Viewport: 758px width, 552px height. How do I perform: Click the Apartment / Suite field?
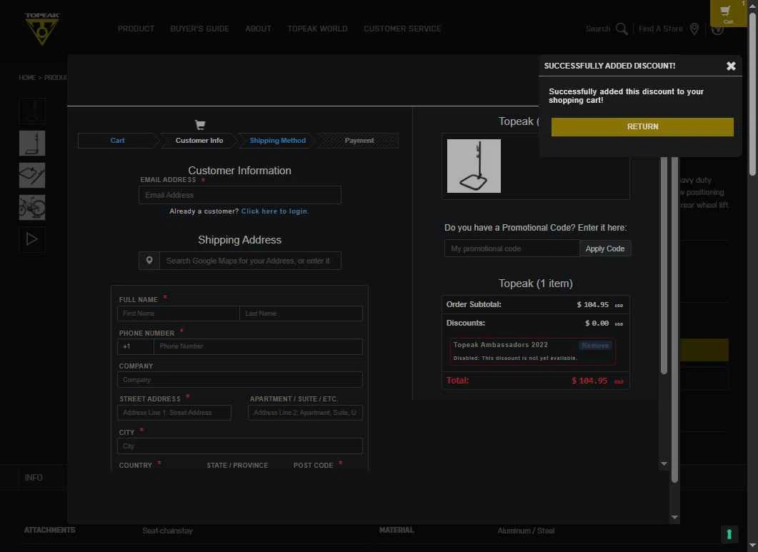point(305,413)
